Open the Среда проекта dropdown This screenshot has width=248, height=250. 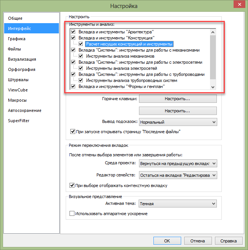point(178,164)
